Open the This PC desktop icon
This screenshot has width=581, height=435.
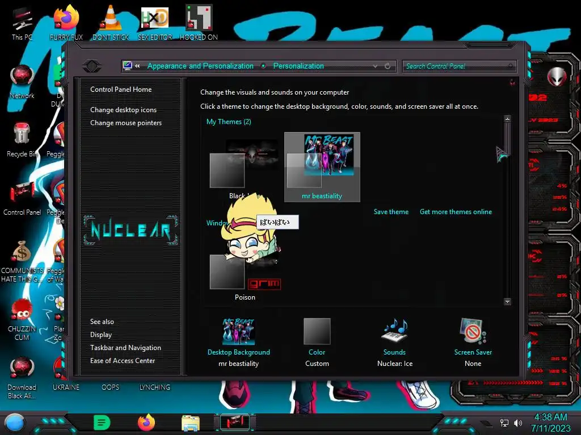tap(22, 23)
